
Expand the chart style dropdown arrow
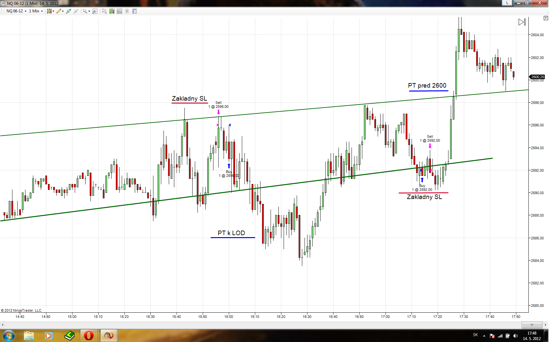[54, 11]
